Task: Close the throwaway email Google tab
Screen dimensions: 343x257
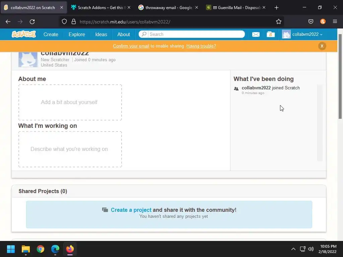Action: coord(197,7)
